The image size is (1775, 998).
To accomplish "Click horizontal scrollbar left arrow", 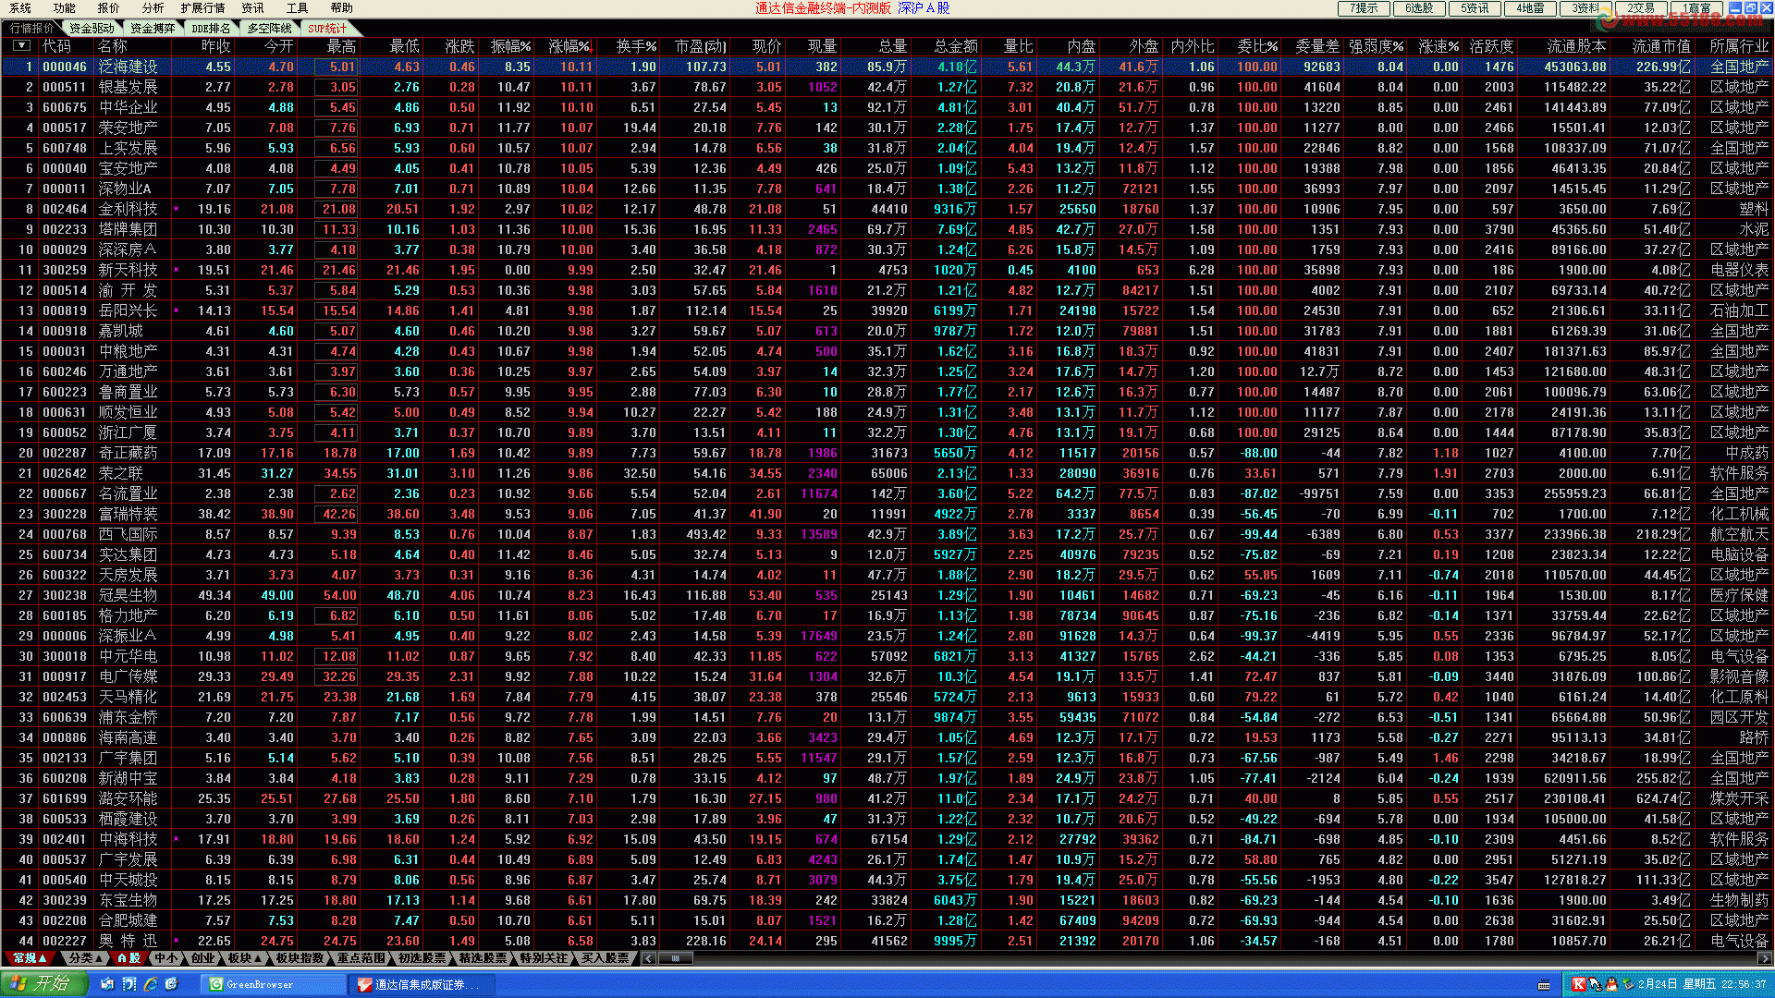I will coord(648,958).
